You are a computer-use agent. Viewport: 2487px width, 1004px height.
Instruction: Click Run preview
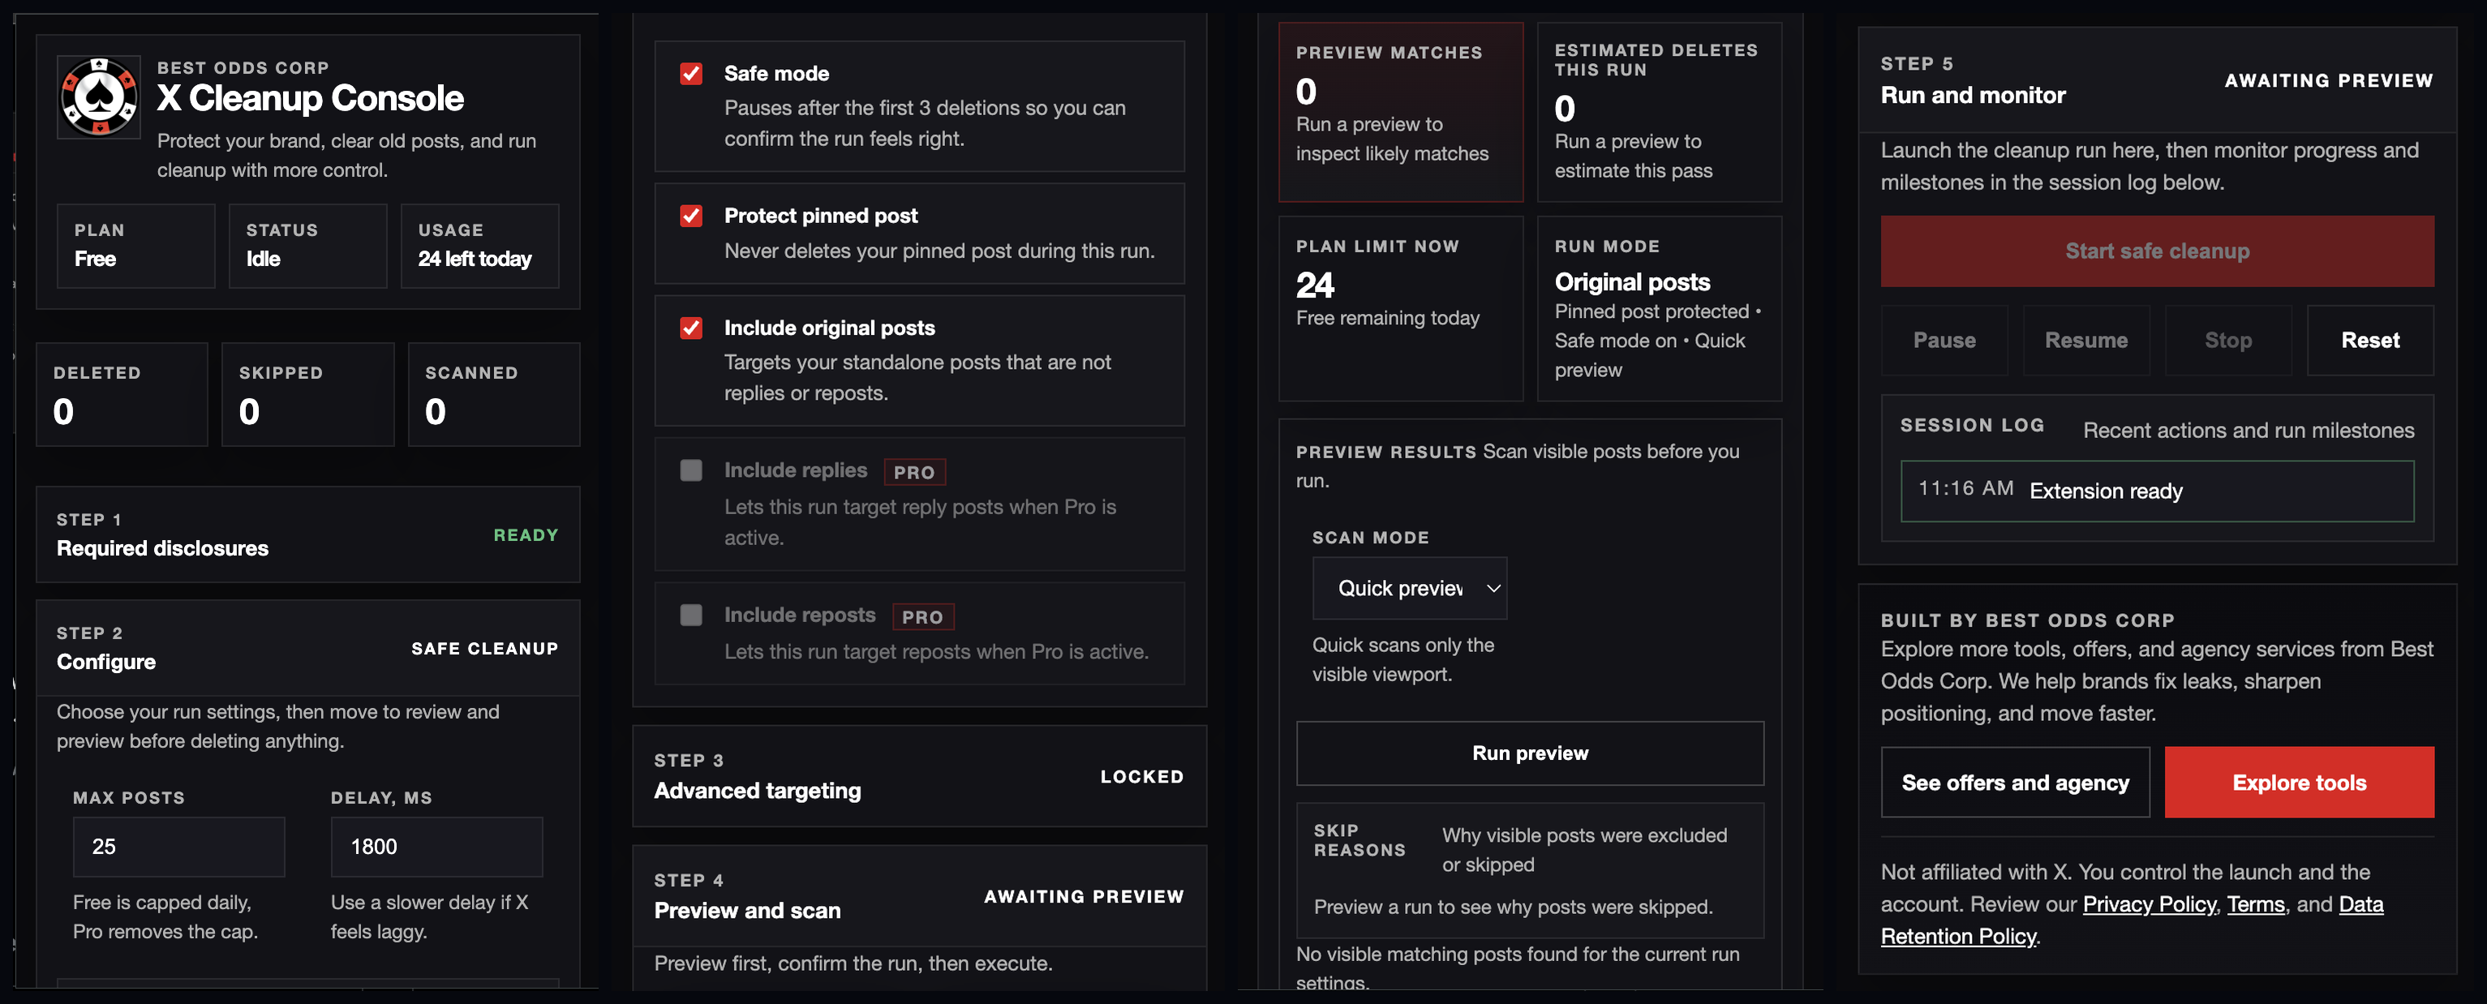coord(1529,753)
